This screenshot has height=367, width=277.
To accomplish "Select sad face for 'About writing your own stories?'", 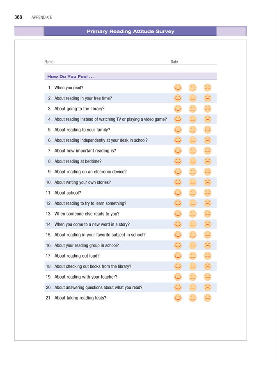I will coord(208,182).
